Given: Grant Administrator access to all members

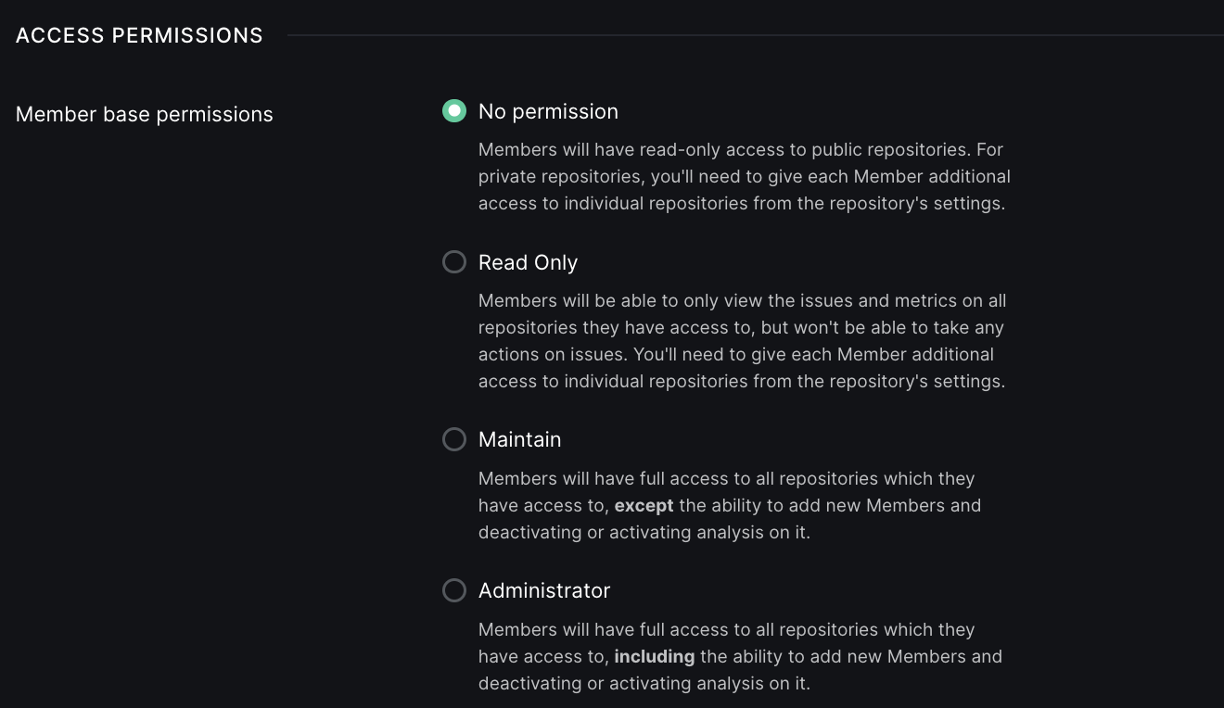Looking at the screenshot, I should tap(453, 590).
